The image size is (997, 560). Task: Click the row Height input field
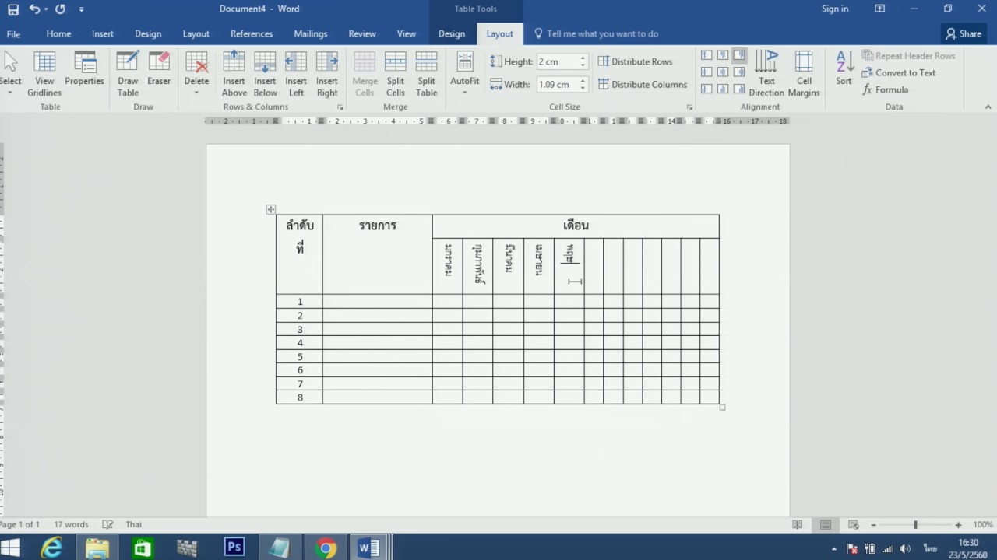[557, 61]
